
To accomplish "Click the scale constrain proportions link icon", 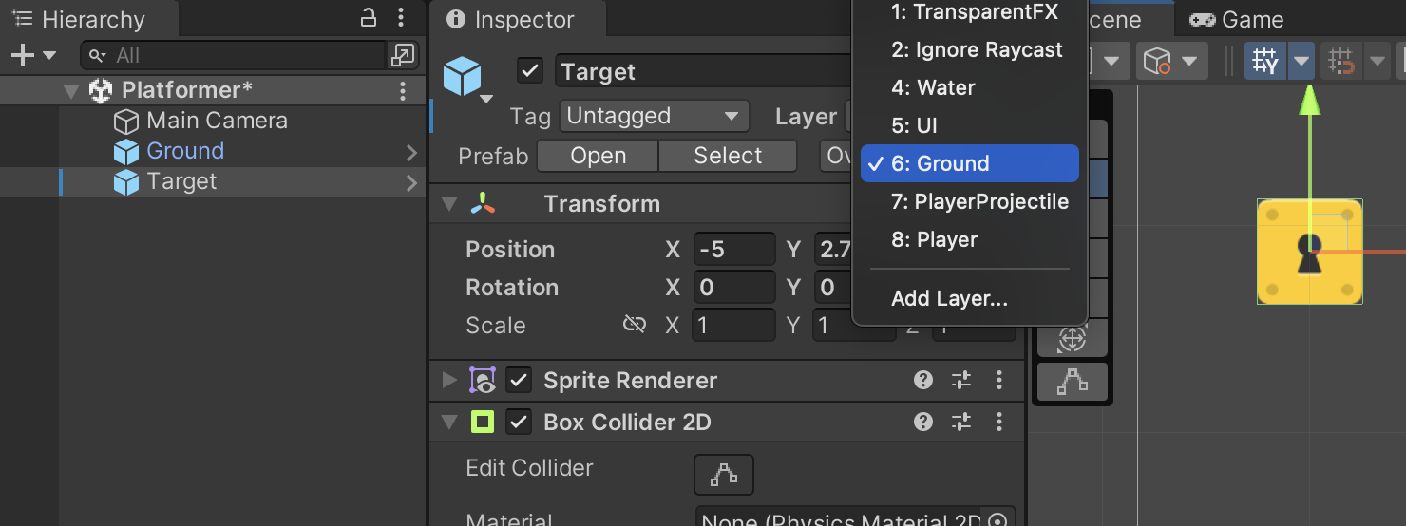I will pyautogui.click(x=634, y=326).
